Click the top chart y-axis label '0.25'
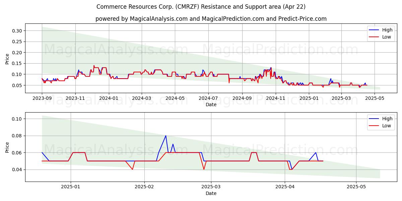This screenshot has height=201, width=402. click(x=16, y=42)
